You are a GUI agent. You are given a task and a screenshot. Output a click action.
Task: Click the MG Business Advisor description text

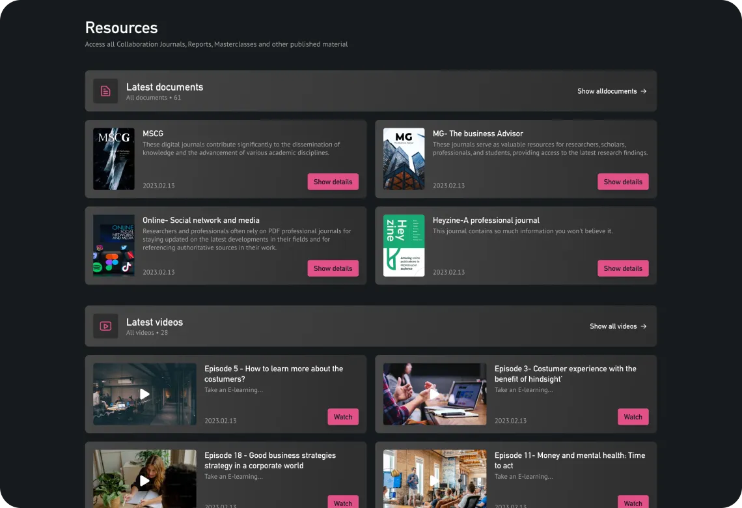click(540, 148)
